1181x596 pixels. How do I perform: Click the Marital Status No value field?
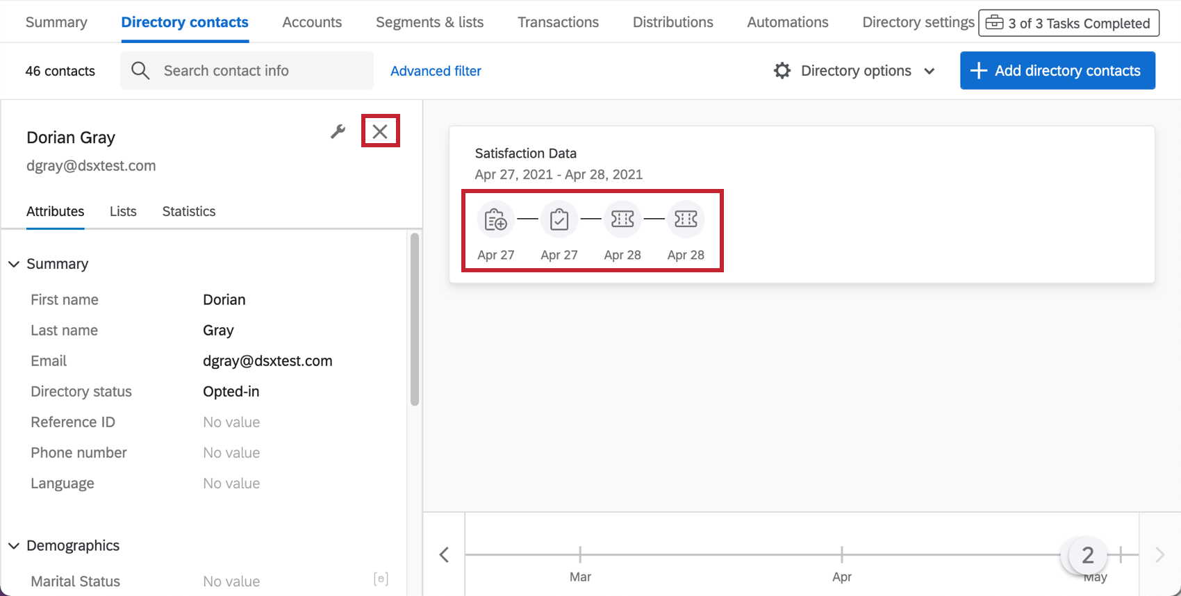[231, 581]
